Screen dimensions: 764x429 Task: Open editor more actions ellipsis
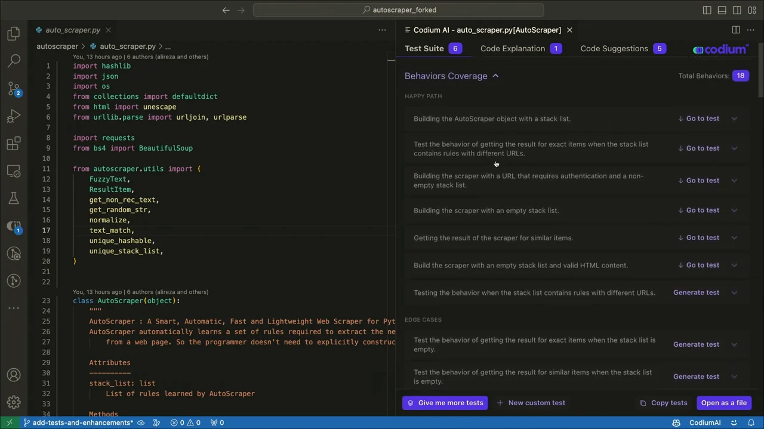(382, 30)
